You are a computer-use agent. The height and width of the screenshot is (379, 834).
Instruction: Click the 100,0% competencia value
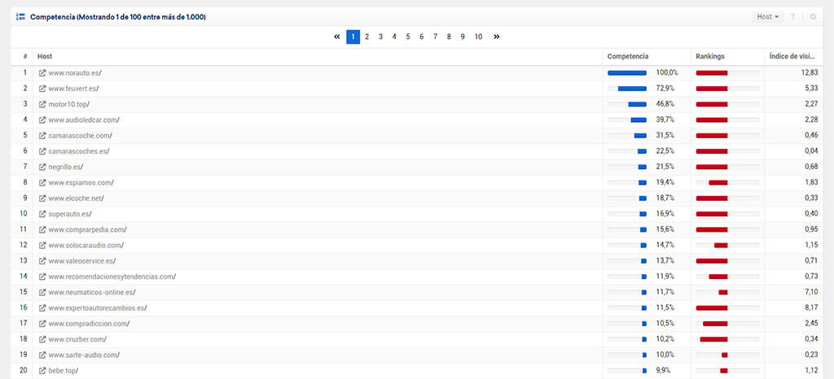pos(667,72)
